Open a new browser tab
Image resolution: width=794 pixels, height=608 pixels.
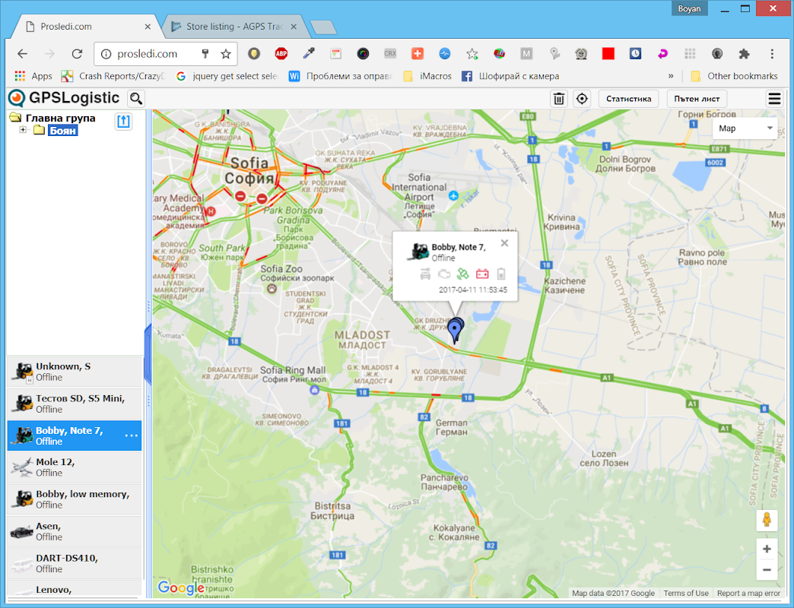[323, 27]
